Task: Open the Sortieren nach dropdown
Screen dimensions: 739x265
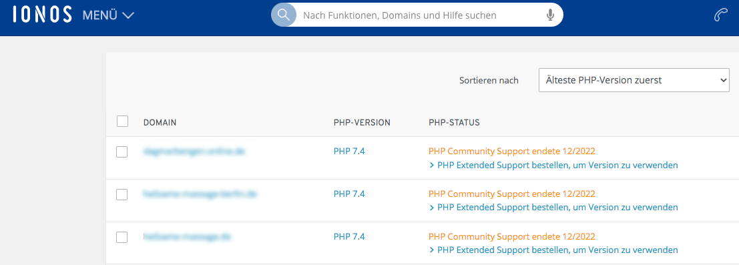Action: (634, 80)
